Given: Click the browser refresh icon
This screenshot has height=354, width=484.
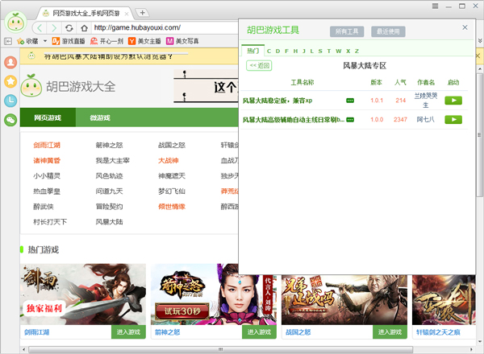Looking at the screenshot, I should pos(70,27).
